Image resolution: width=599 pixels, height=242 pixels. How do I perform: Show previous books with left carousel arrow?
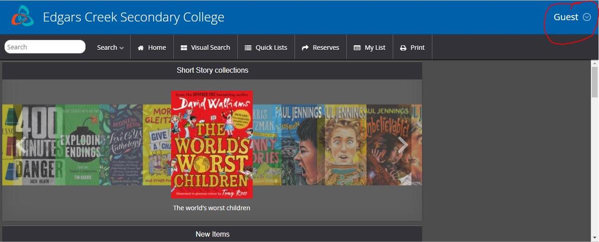pos(20,144)
